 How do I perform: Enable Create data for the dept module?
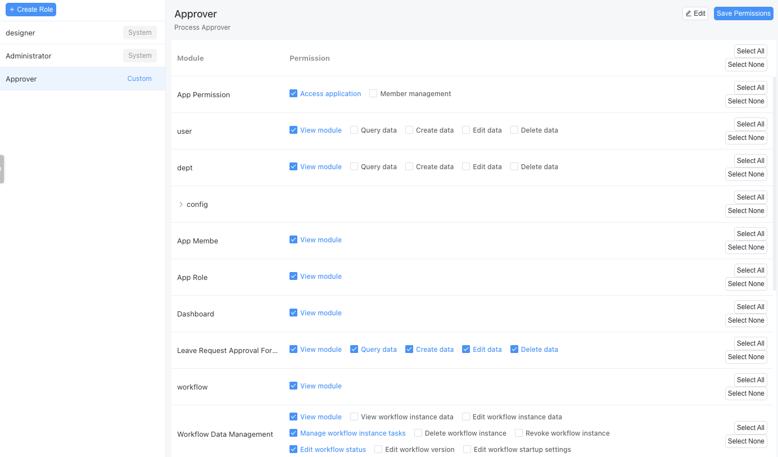point(409,166)
